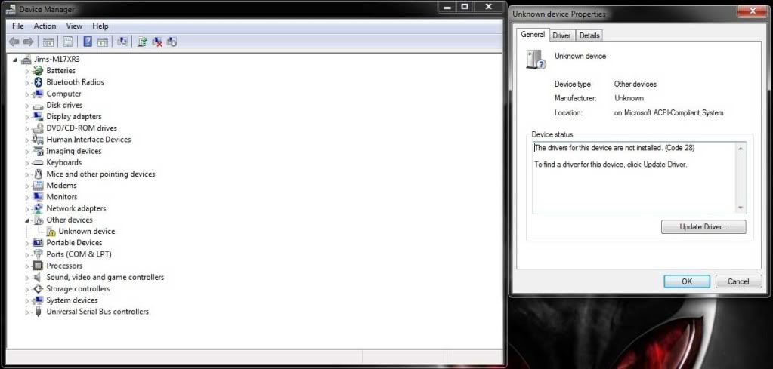
Task: Open the View menu
Action: pyautogui.click(x=74, y=26)
